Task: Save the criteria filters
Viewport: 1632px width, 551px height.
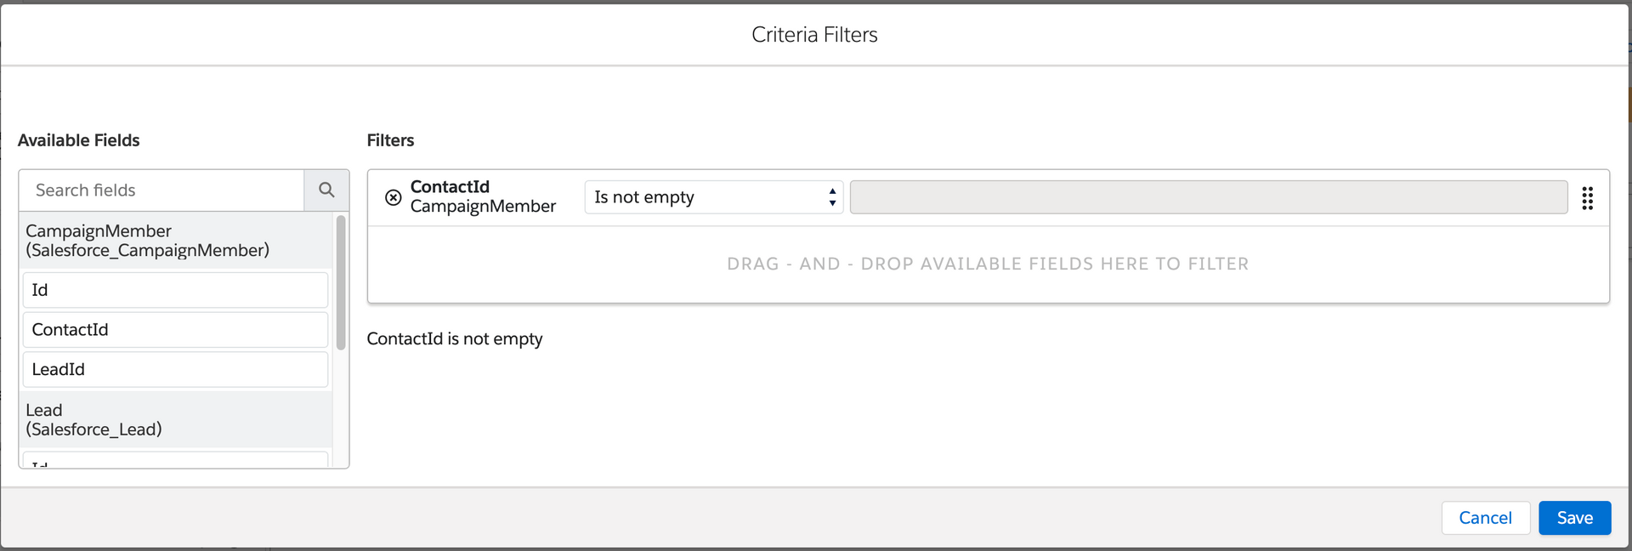Action: pos(1574,518)
